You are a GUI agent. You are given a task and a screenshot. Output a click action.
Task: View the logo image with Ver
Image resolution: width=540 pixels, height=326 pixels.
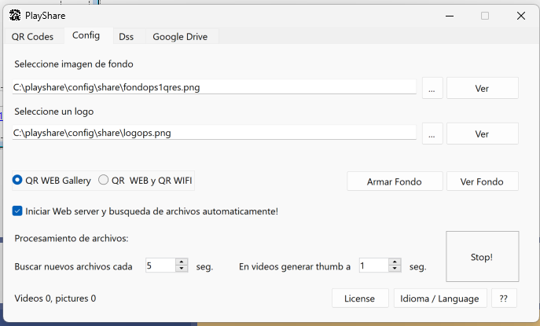coord(482,134)
